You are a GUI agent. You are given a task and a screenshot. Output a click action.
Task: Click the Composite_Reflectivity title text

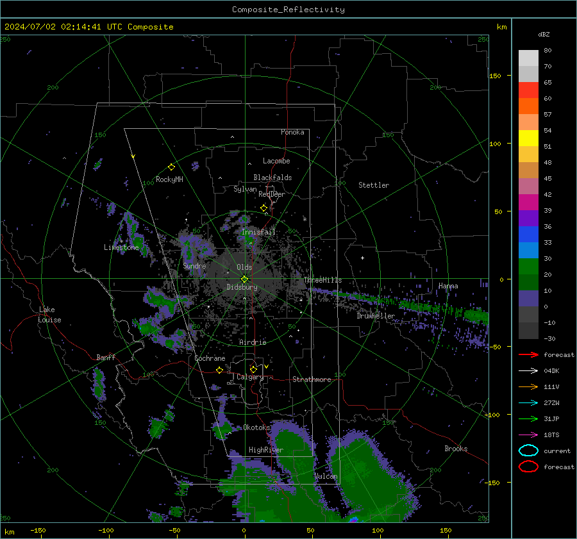click(x=288, y=10)
